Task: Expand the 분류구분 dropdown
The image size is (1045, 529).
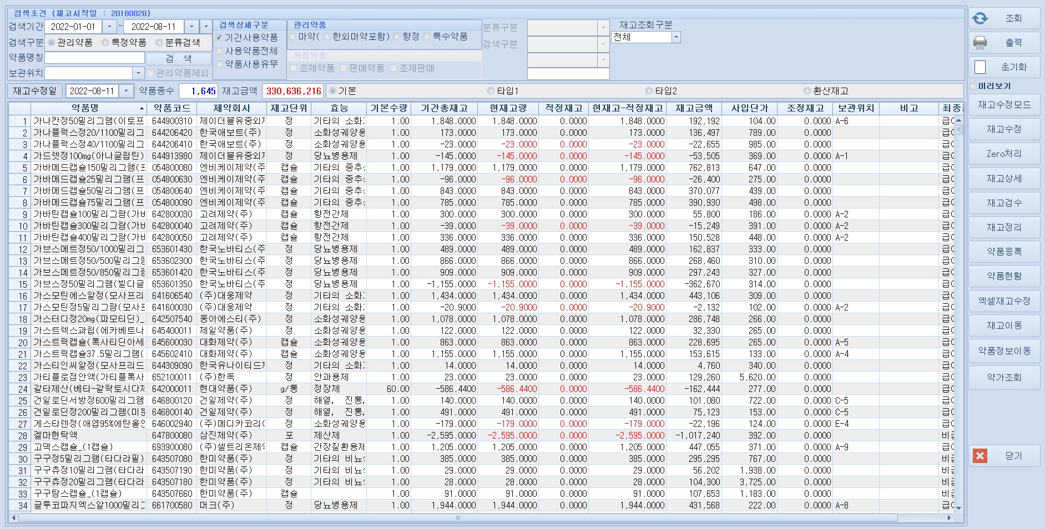Action: [x=604, y=27]
